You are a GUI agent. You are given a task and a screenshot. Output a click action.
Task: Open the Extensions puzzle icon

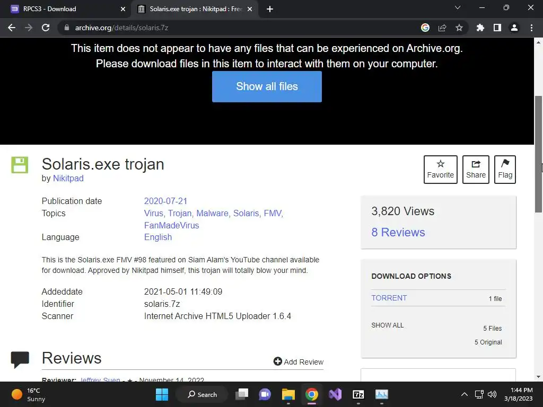[x=480, y=28]
